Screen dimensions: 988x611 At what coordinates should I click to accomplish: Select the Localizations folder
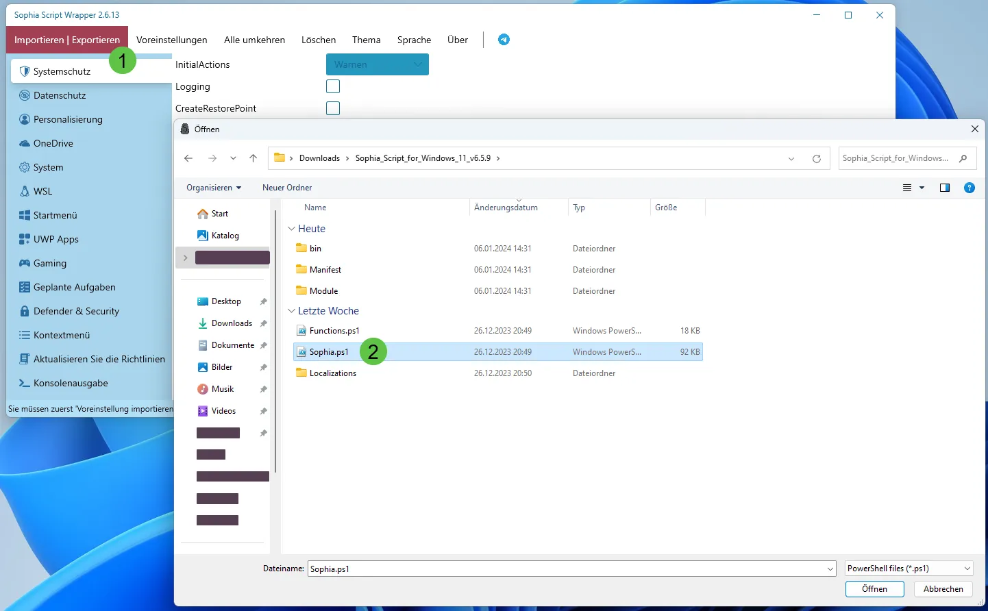pos(497,373)
